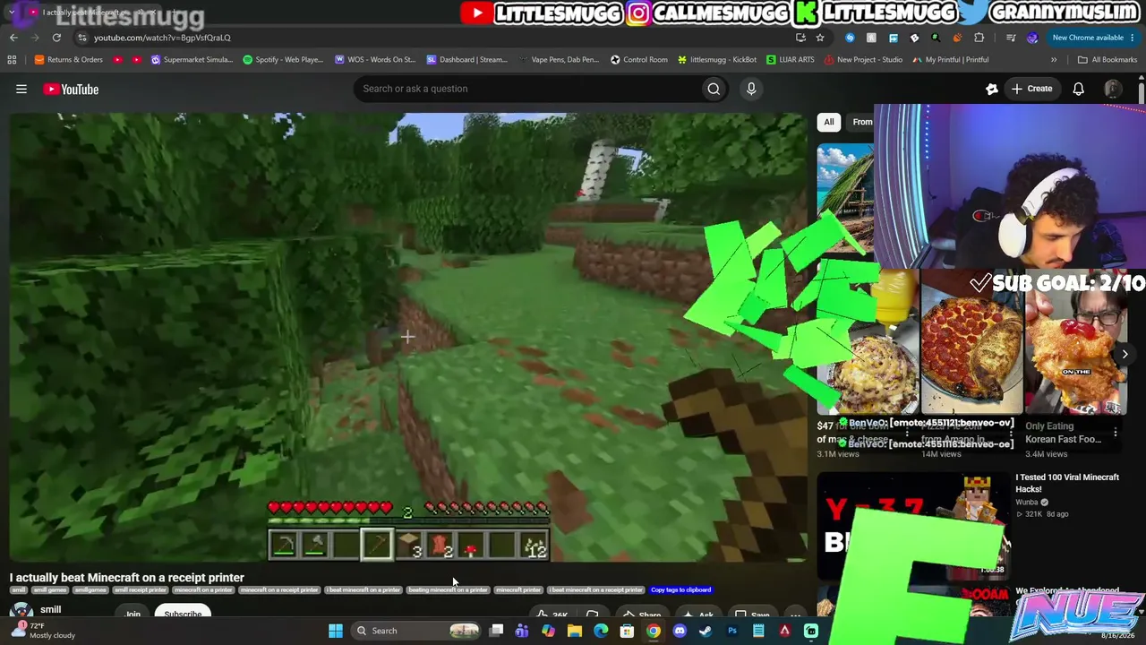Open the Chrome extensions puzzle icon
Viewport: 1146px width, 645px height.
[x=979, y=38]
